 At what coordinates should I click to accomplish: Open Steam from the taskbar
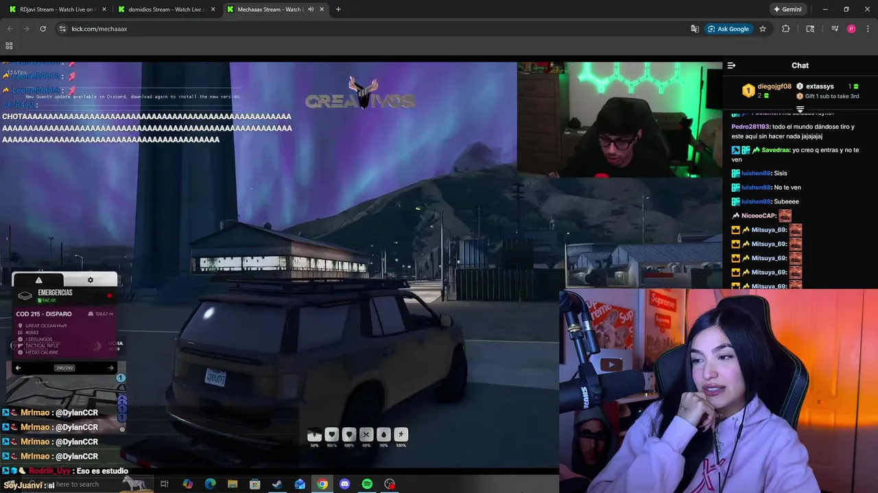(277, 484)
